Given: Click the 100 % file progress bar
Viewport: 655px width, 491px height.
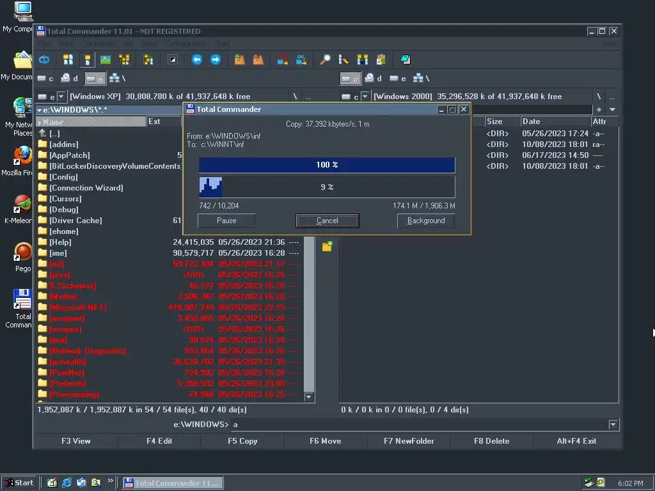Looking at the screenshot, I should 327,165.
